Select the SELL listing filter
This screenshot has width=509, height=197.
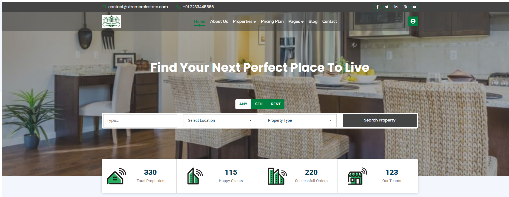(259, 104)
